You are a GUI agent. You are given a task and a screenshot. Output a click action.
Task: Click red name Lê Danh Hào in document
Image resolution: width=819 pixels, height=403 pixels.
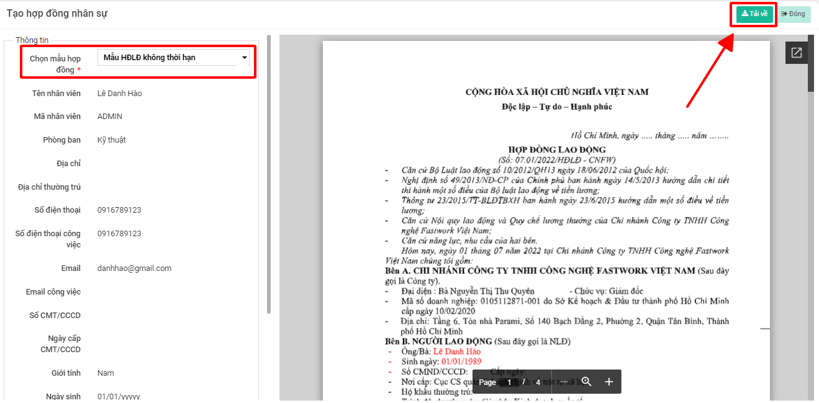point(456,352)
